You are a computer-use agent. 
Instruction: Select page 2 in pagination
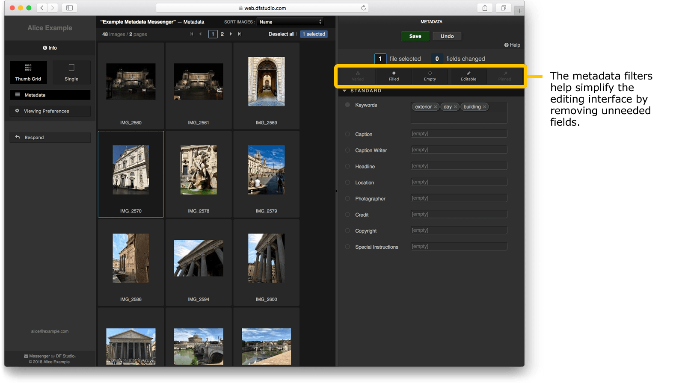click(222, 34)
